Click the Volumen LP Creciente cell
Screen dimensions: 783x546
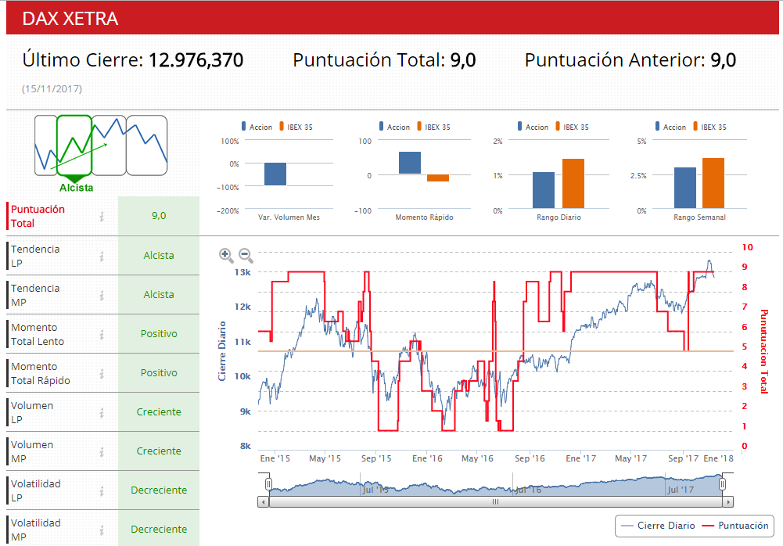[x=159, y=412]
